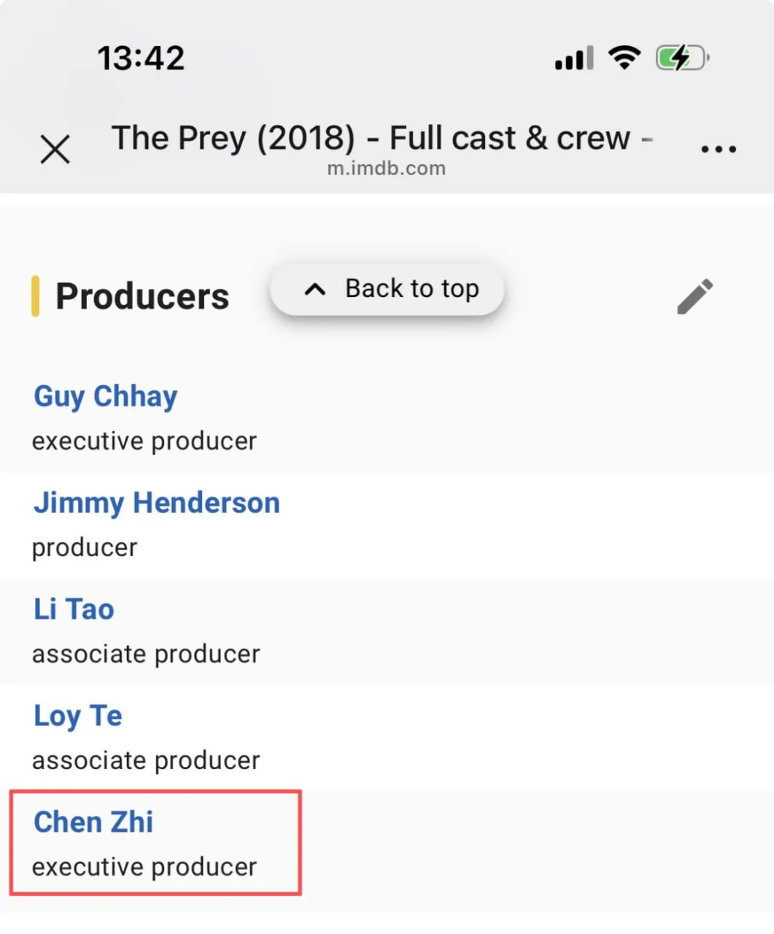Close the in-app browser with X icon

click(55, 149)
